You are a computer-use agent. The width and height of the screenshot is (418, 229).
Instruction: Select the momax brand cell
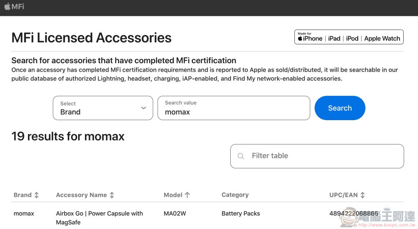[x=24, y=214]
